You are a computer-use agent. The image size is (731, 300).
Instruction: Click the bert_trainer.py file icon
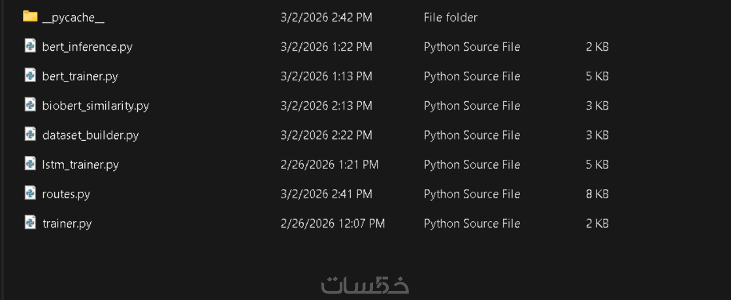coord(30,76)
